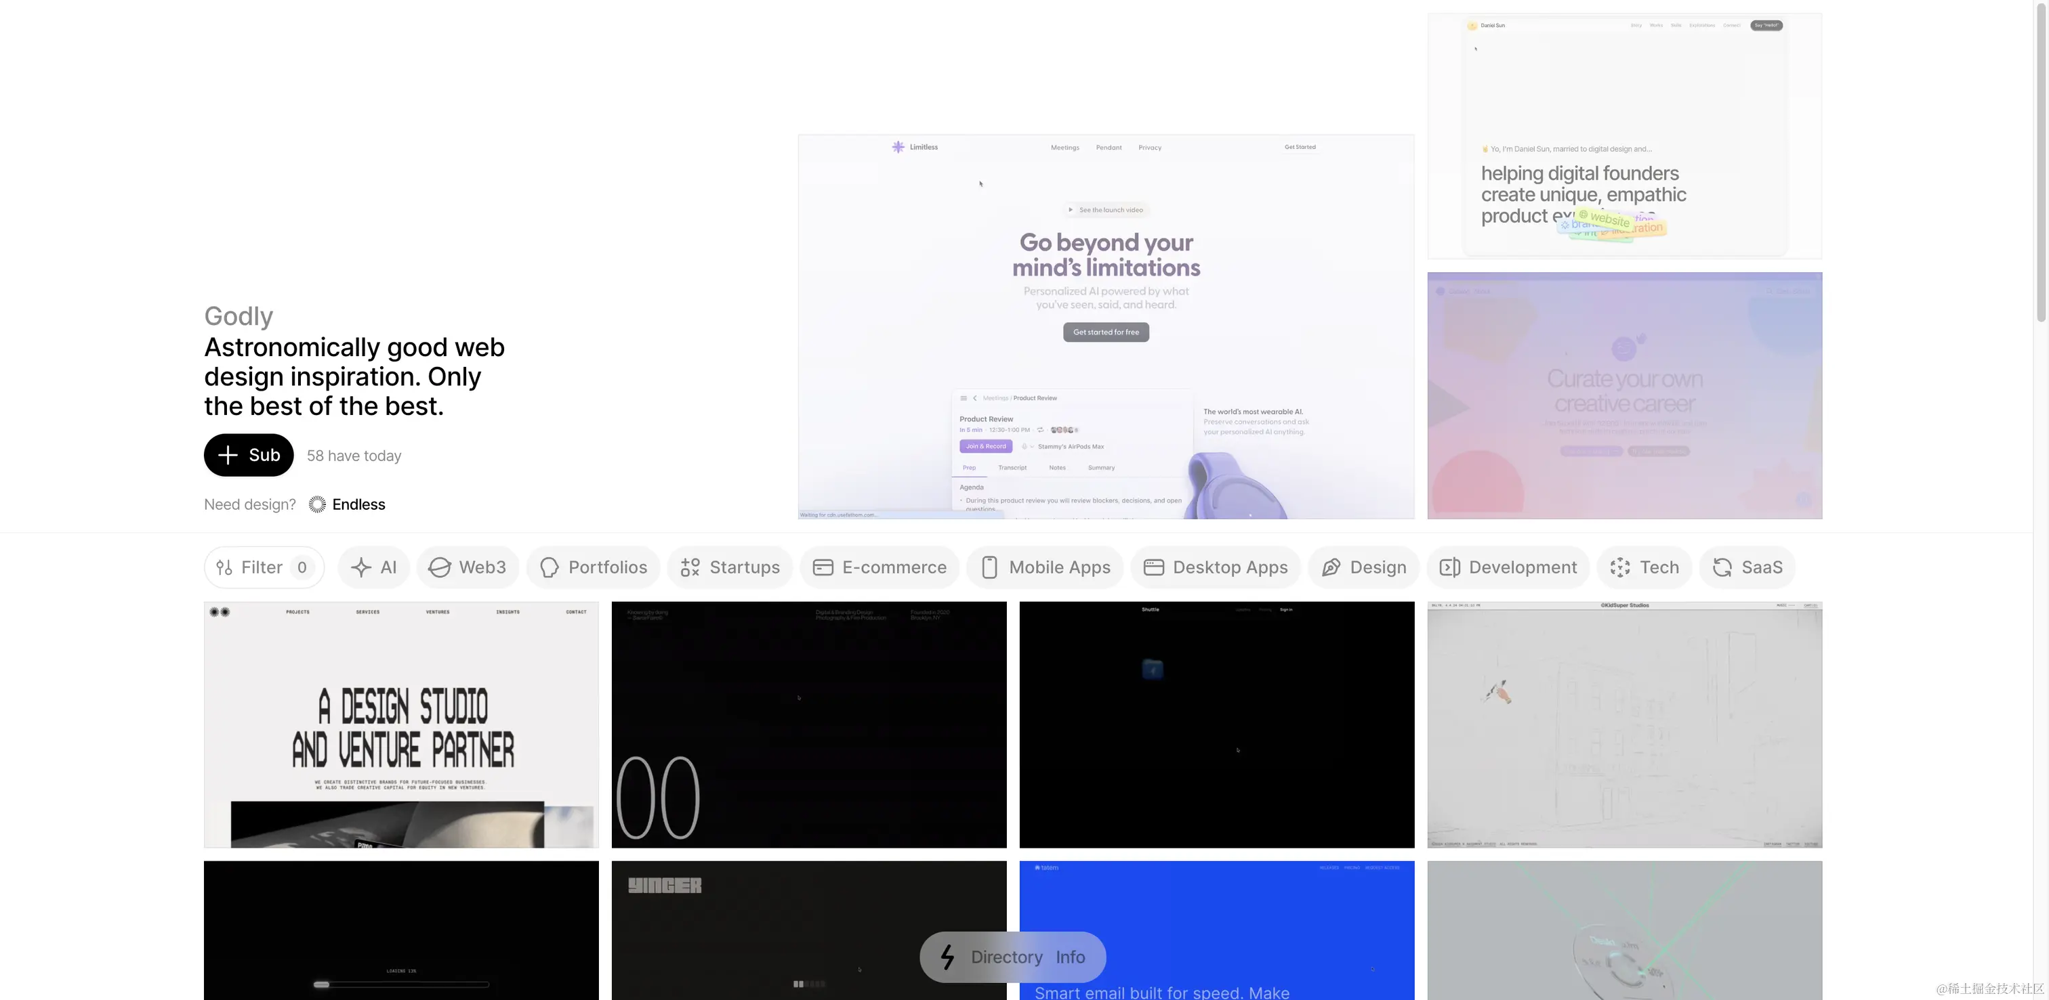Screen dimensions: 2049x1000
Task: Click the Startups category icon
Action: point(690,567)
